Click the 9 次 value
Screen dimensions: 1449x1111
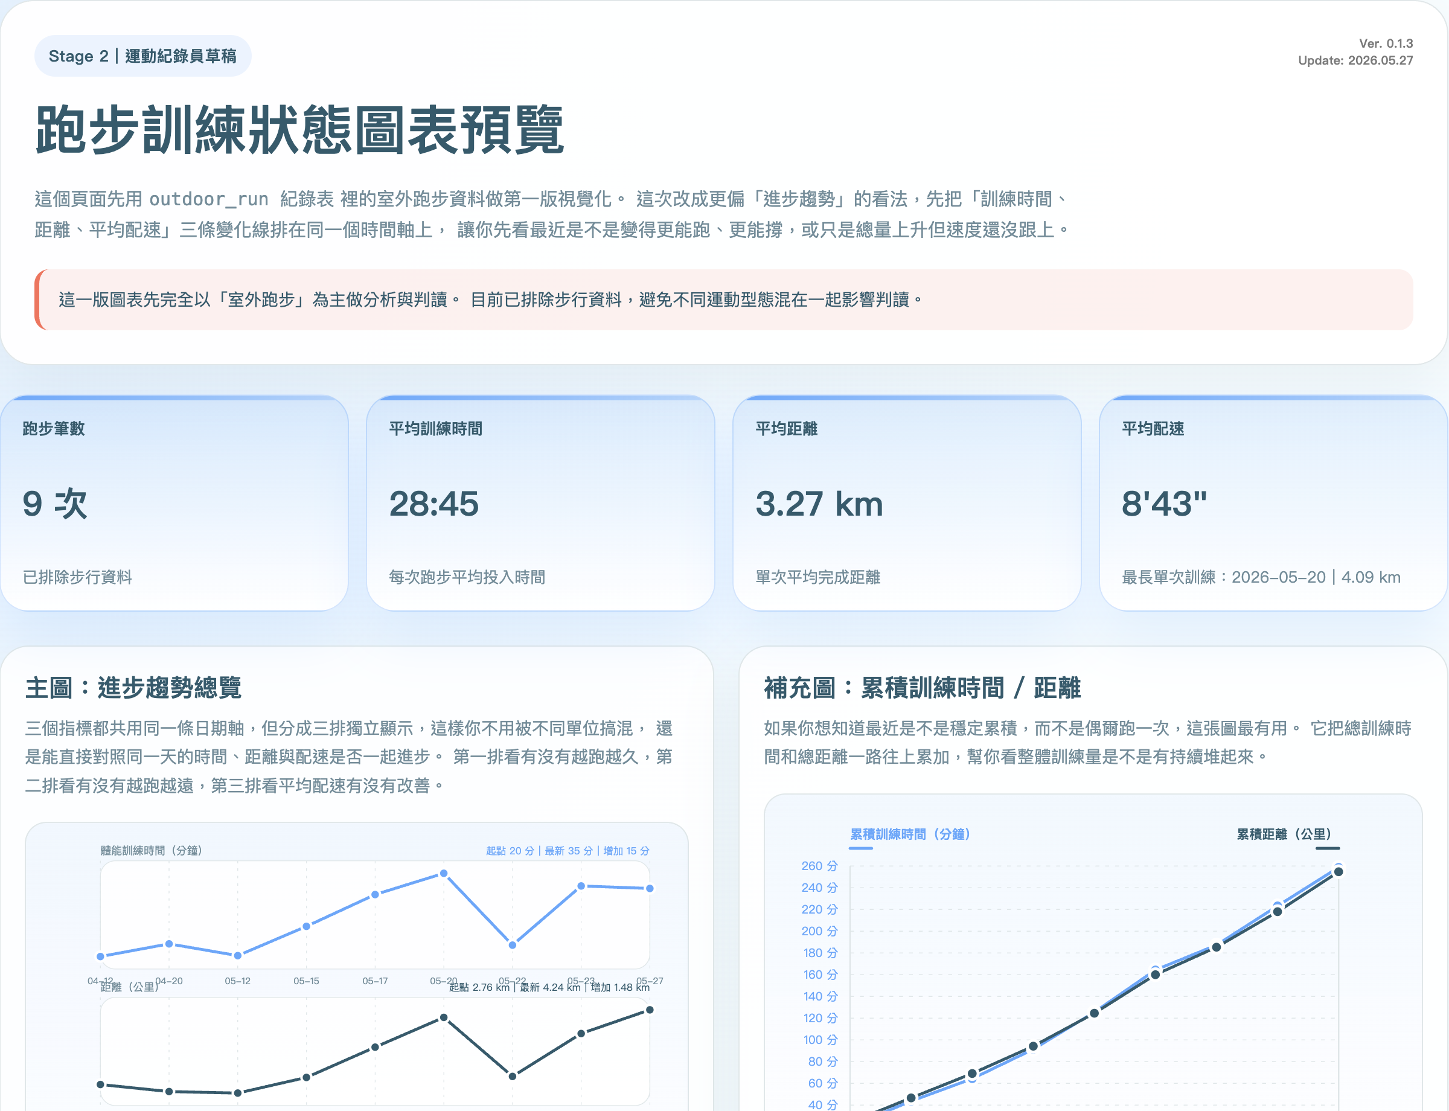55,504
